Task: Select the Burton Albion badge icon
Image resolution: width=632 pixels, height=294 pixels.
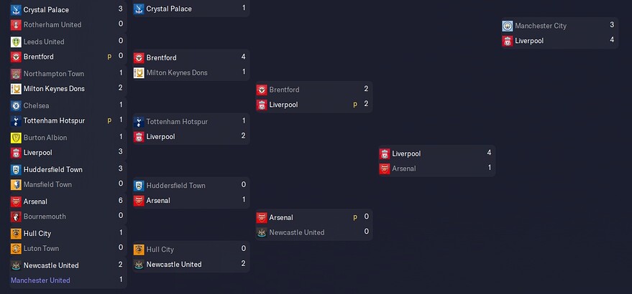Action: pos(16,138)
